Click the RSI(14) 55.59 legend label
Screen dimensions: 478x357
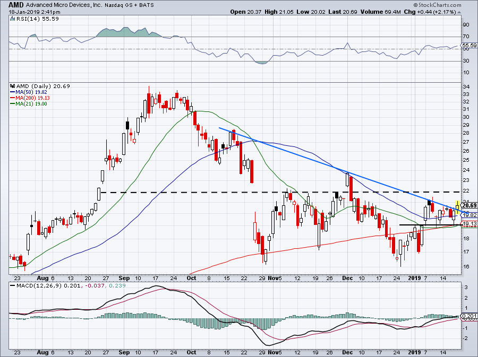38,19
